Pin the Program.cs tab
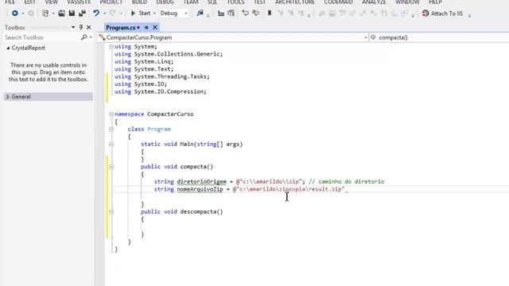 [x=146, y=28]
